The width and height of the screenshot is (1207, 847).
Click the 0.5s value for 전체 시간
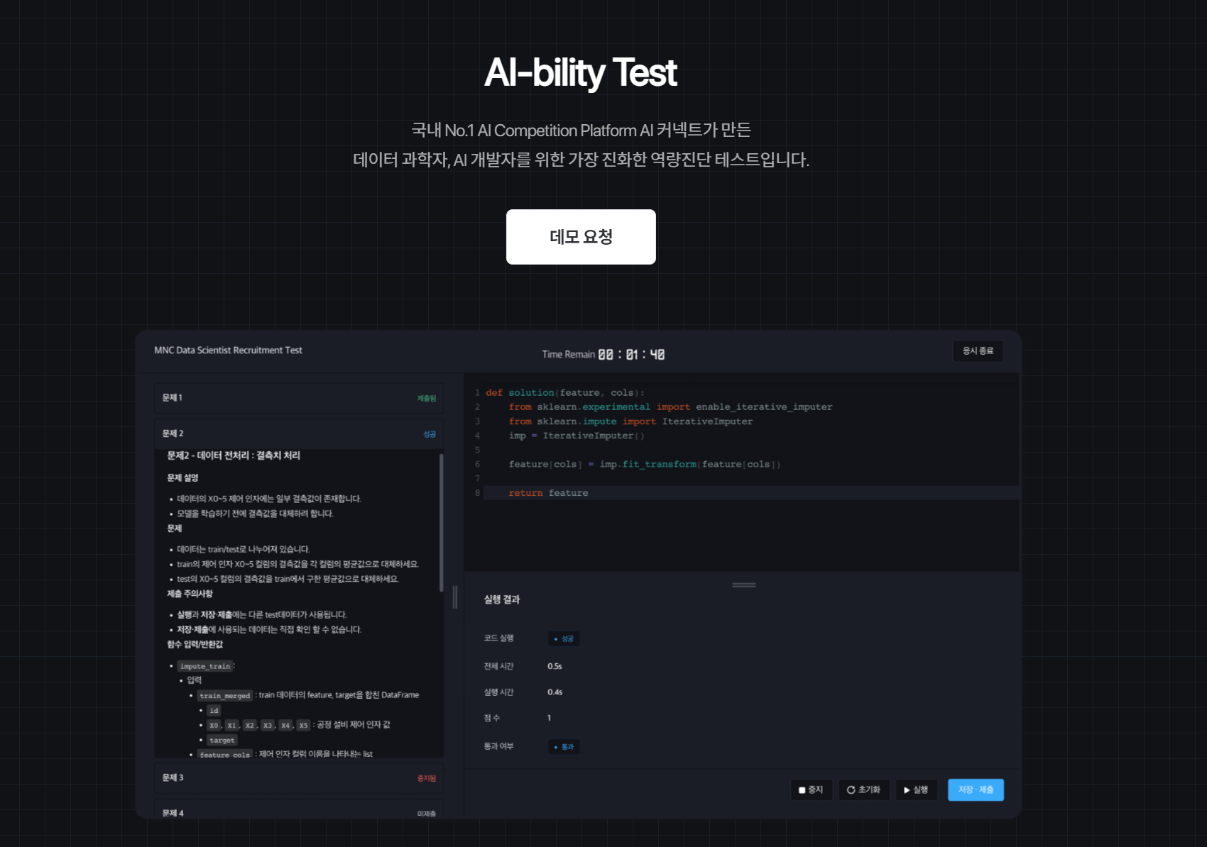[x=555, y=666]
